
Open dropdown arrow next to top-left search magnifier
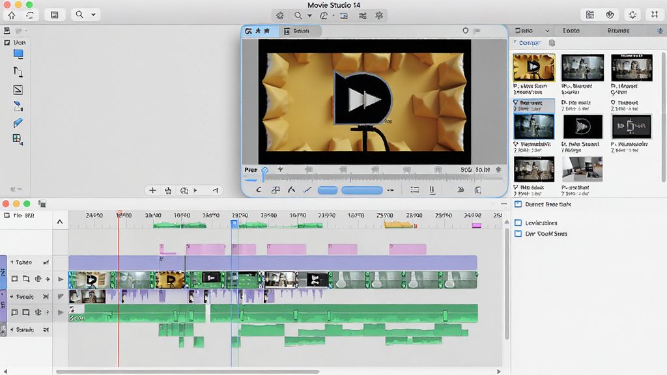(93, 14)
